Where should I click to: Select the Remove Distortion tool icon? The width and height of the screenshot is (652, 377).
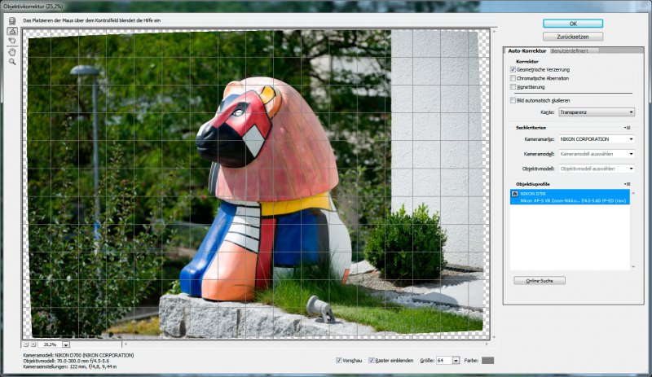pyautogui.click(x=12, y=20)
